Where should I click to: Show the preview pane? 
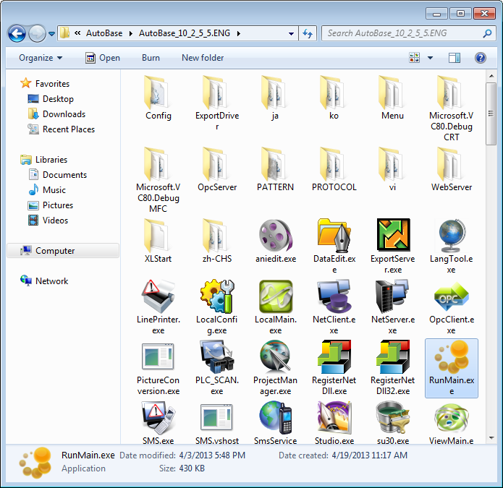click(x=455, y=58)
